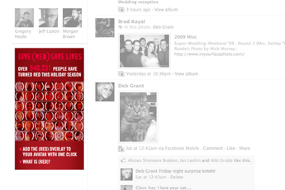The height and width of the screenshot is (190, 285).
Task: Click the thumbs-up like icon
Action: point(123,160)
